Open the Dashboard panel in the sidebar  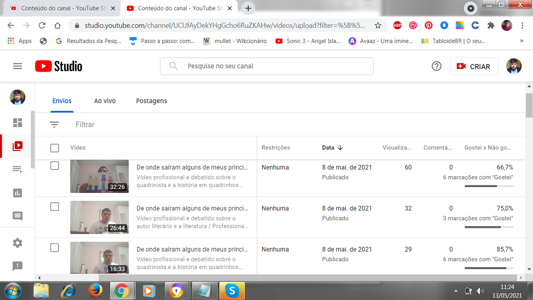17,122
